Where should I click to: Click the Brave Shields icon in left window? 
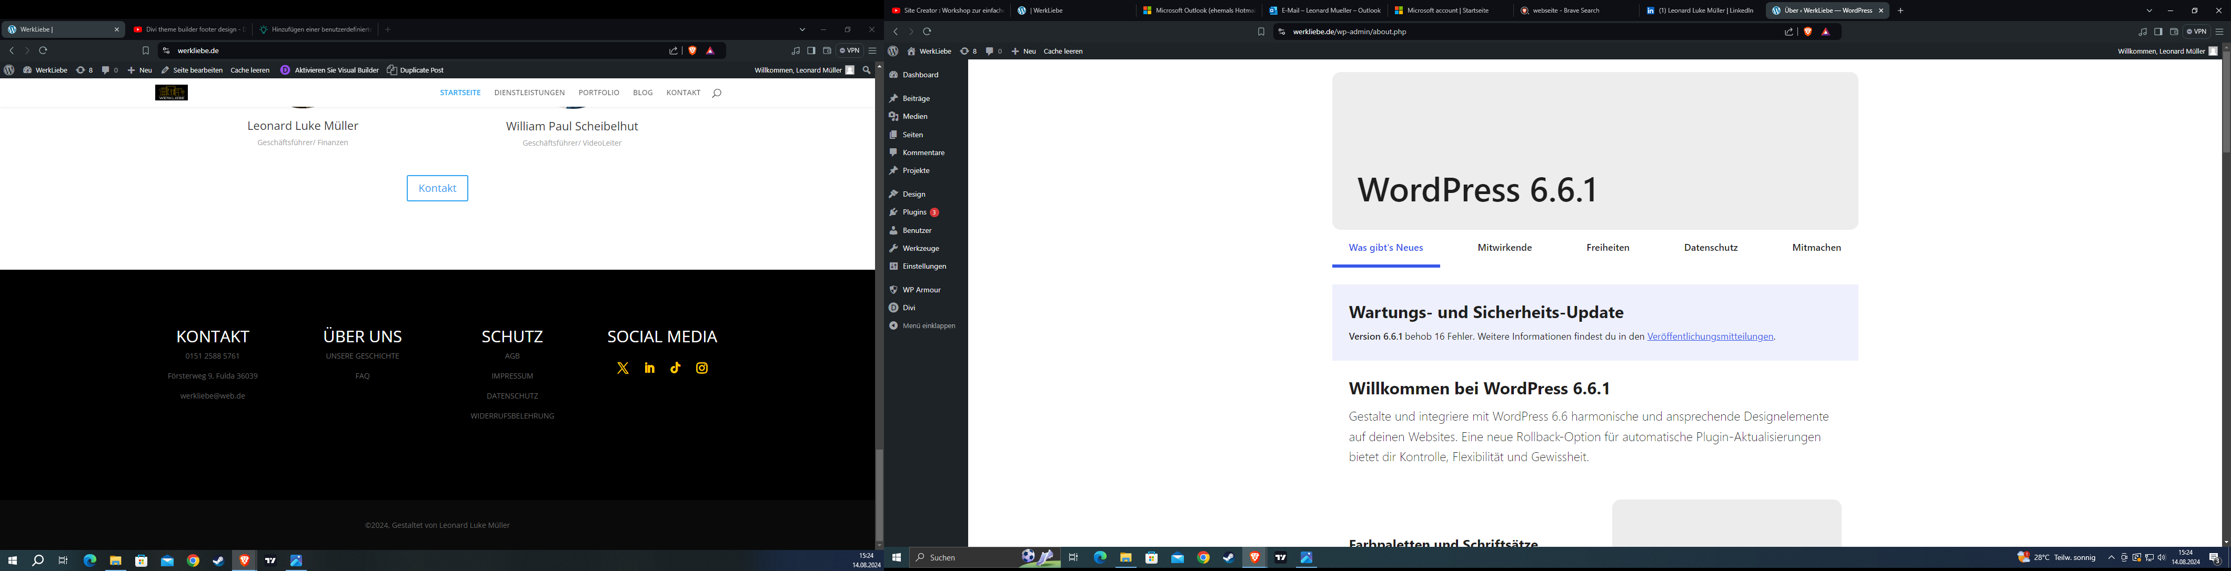point(692,51)
